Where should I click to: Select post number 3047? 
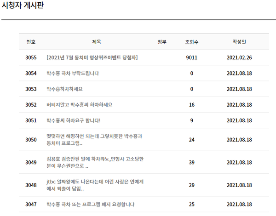click(x=31, y=204)
